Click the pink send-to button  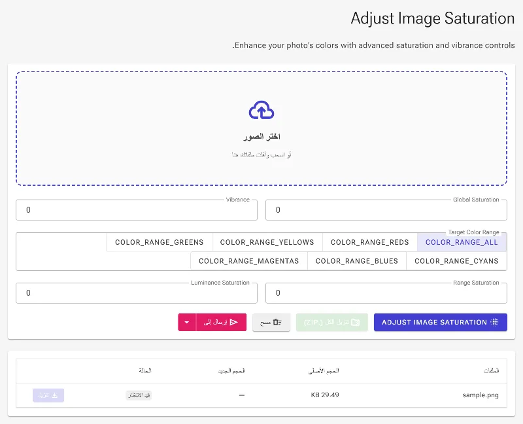tap(221, 322)
